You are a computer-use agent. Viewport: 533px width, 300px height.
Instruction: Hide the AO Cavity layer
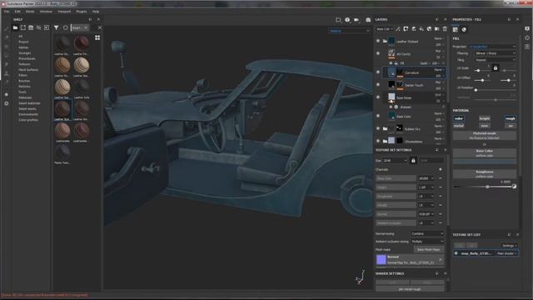click(x=378, y=53)
